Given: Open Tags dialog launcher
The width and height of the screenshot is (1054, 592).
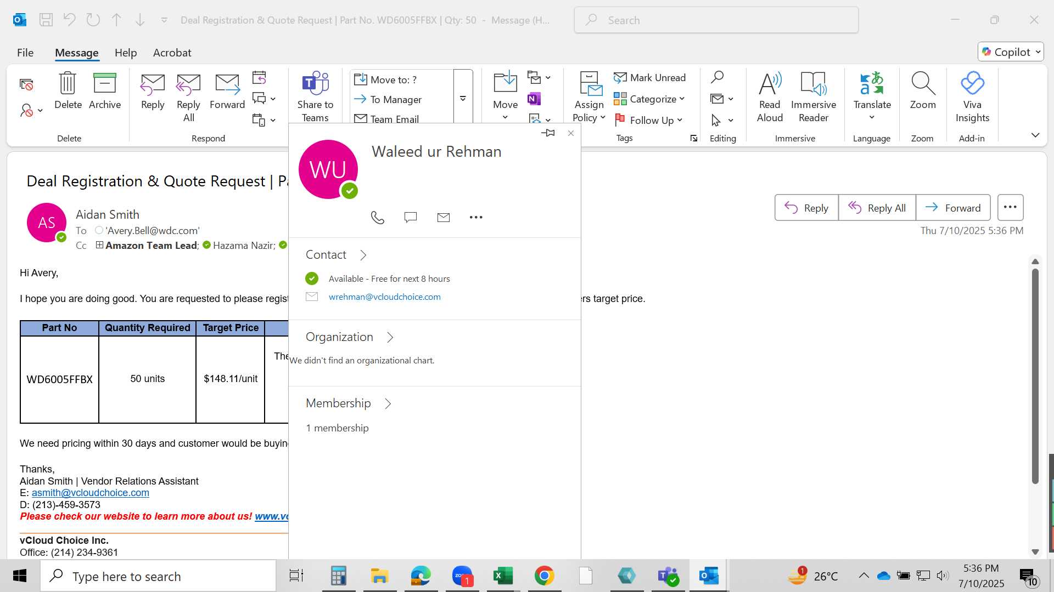Looking at the screenshot, I should click(x=694, y=139).
